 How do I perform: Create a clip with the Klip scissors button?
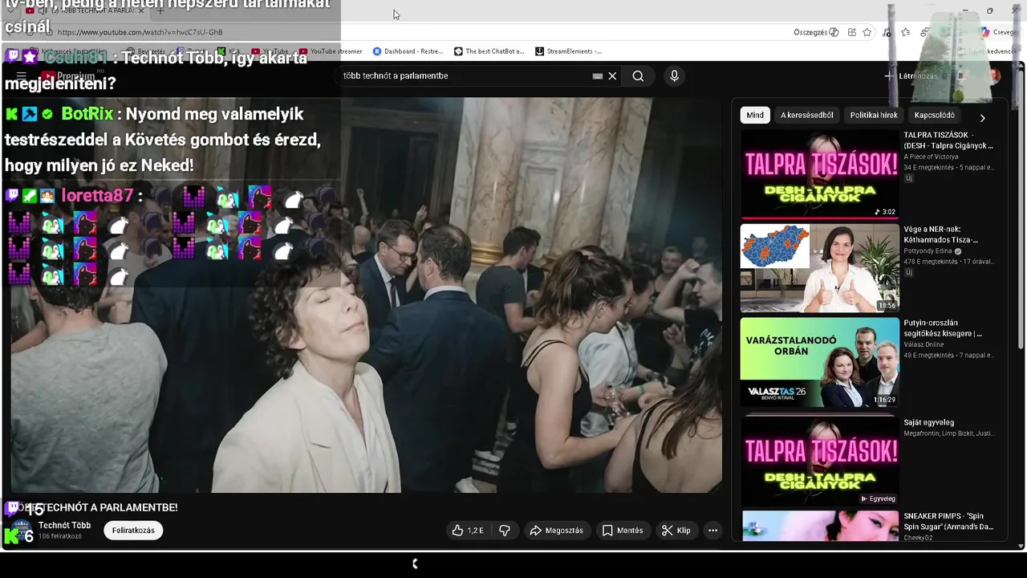pos(676,531)
